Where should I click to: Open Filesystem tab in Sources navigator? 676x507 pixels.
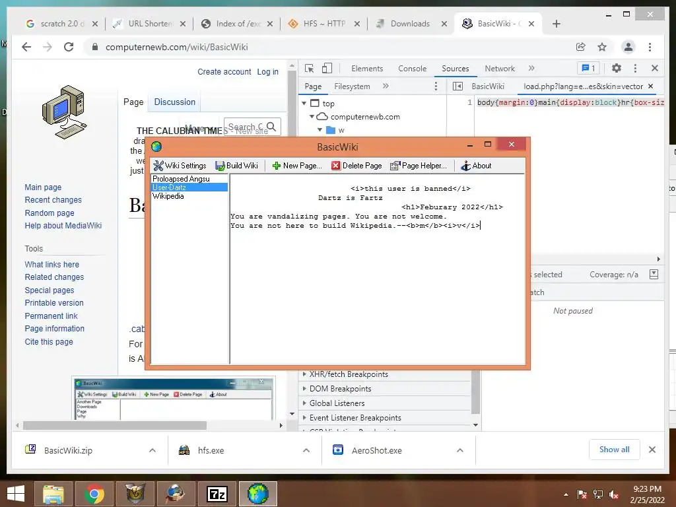pos(352,86)
